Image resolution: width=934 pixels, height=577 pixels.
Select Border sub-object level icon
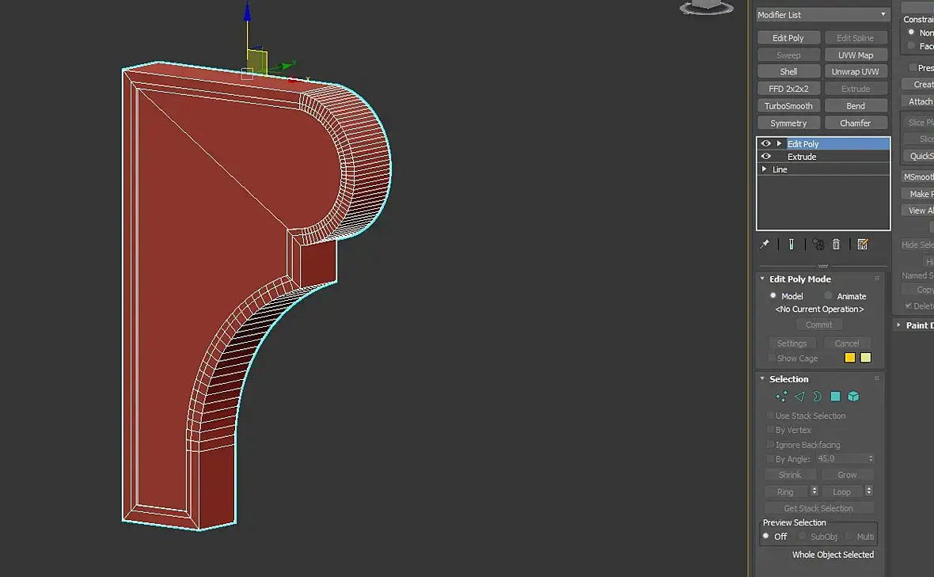coord(817,397)
